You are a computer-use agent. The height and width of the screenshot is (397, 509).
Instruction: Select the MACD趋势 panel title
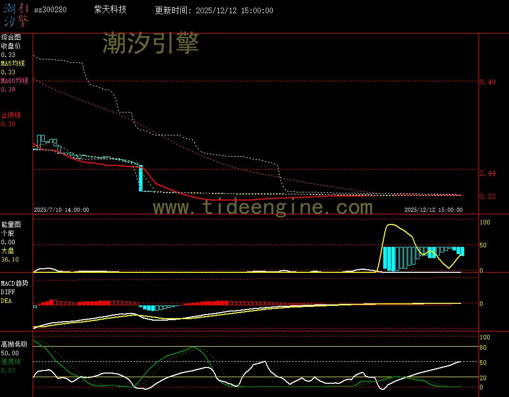click(14, 283)
